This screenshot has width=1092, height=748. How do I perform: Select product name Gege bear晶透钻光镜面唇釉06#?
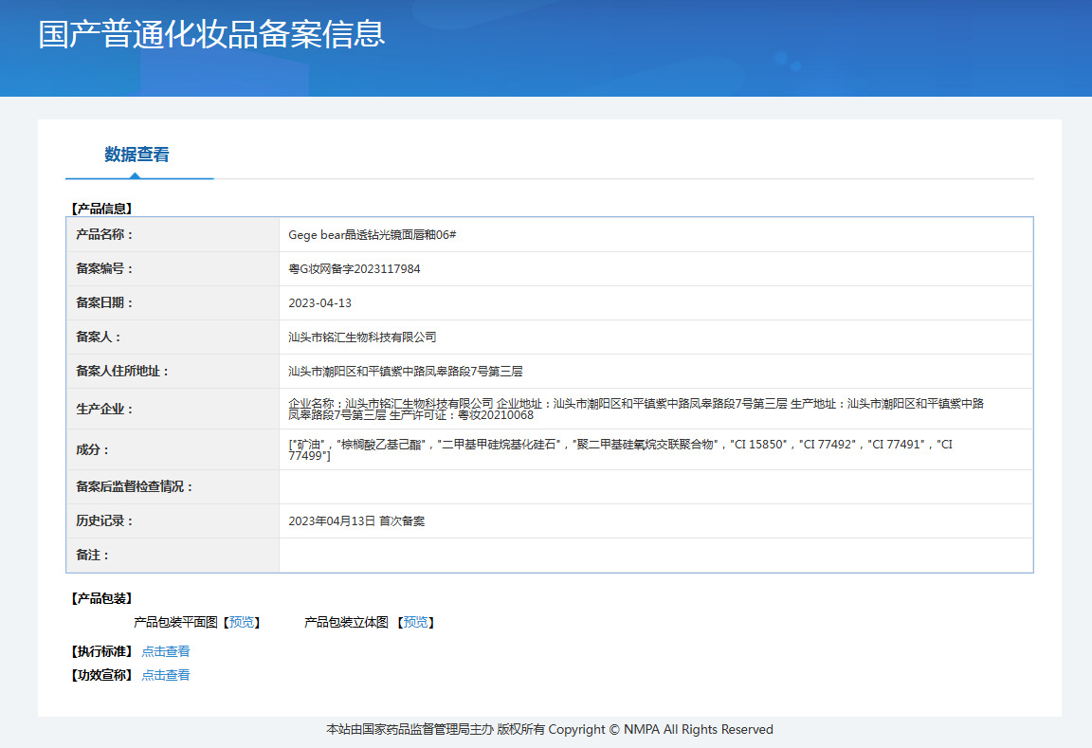coord(372,235)
